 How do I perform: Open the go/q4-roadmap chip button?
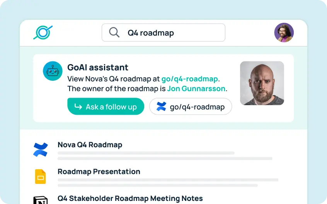(191, 107)
